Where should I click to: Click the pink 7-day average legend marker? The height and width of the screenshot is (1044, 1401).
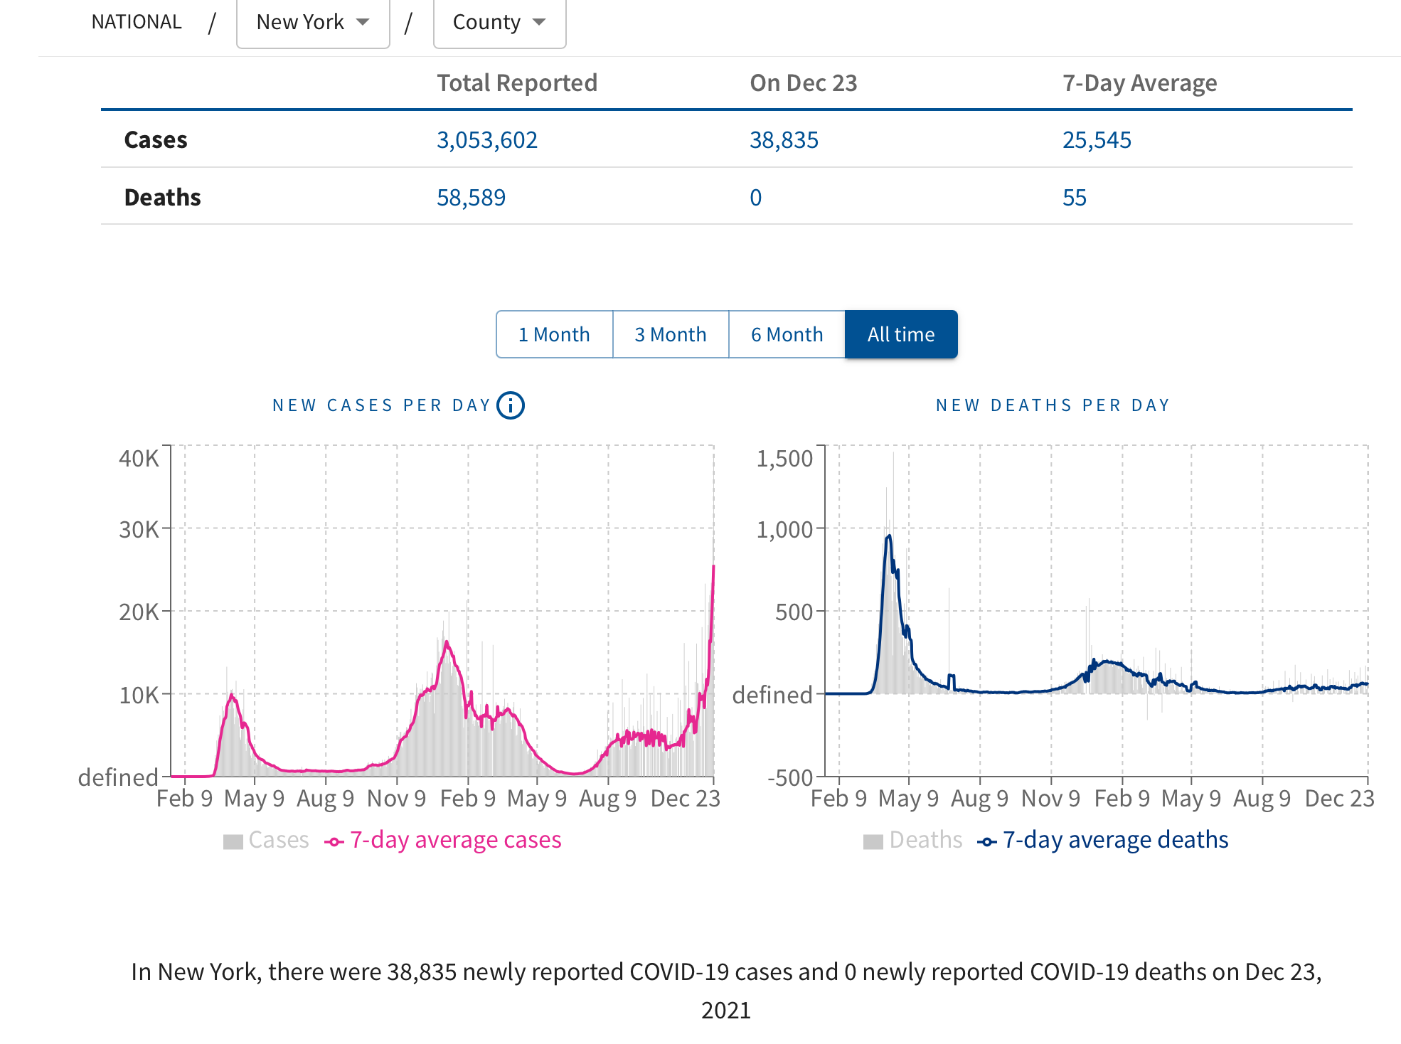(x=334, y=842)
